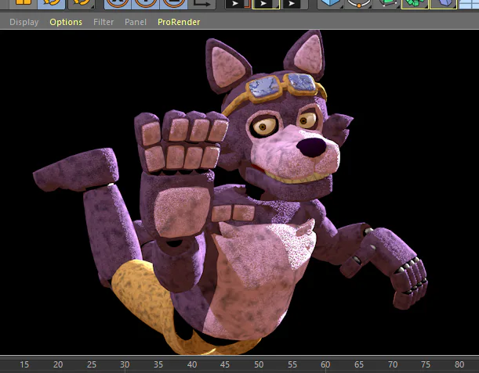Click frame 15 on the timeline ruler
479x373 pixels.
pyautogui.click(x=24, y=364)
